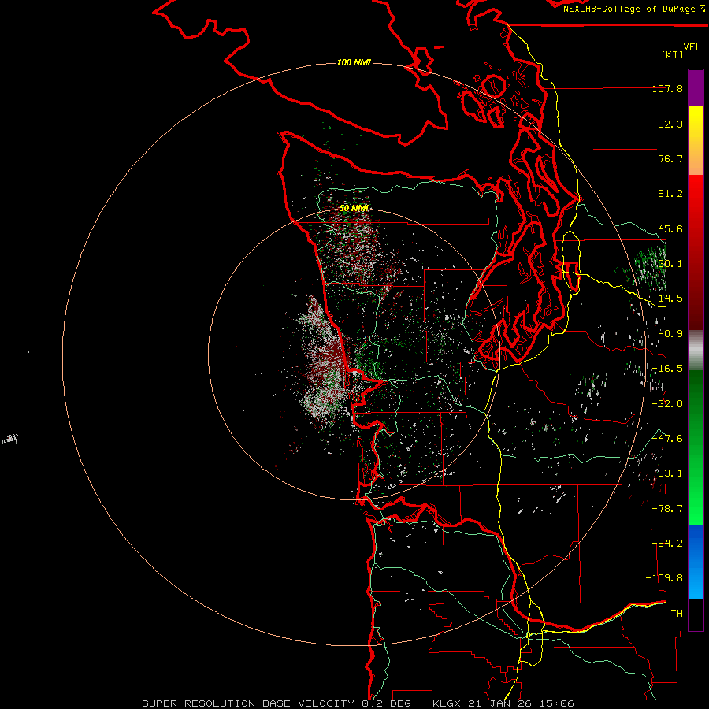Click the -109.8 velocity scale value
The width and height of the screenshot is (709, 709).
coord(665,578)
